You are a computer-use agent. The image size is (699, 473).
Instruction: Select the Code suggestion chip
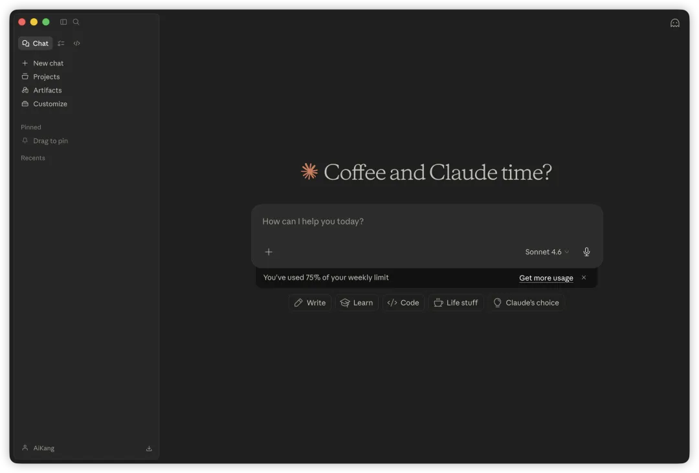[x=403, y=303]
